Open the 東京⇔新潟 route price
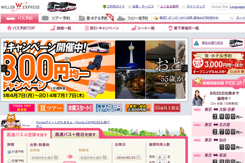This screenshot has width=245, height=163. 218,158
